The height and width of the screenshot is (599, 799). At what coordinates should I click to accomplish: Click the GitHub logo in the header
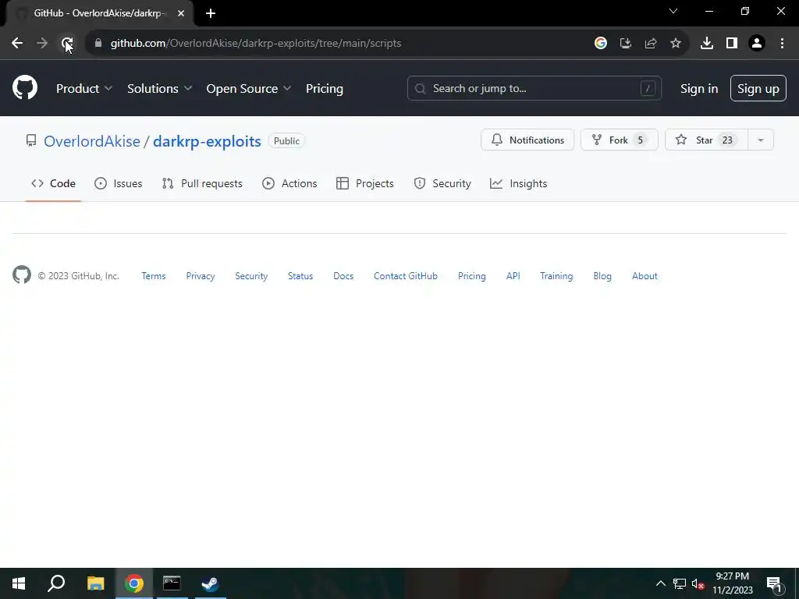point(25,87)
